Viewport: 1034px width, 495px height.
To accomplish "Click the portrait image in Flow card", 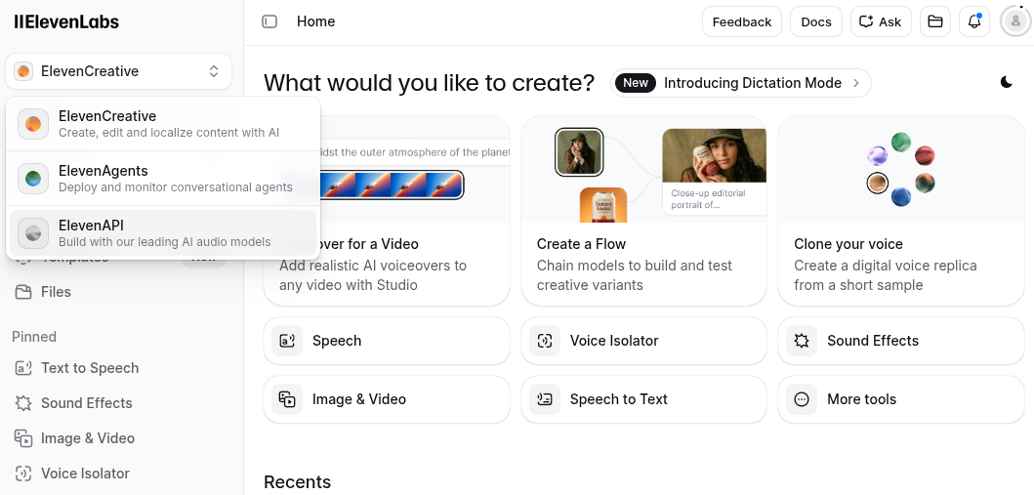I will click(x=714, y=155).
